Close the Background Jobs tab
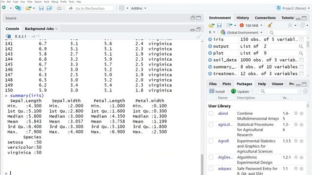This screenshot has height=175, width=312. [x=57, y=29]
